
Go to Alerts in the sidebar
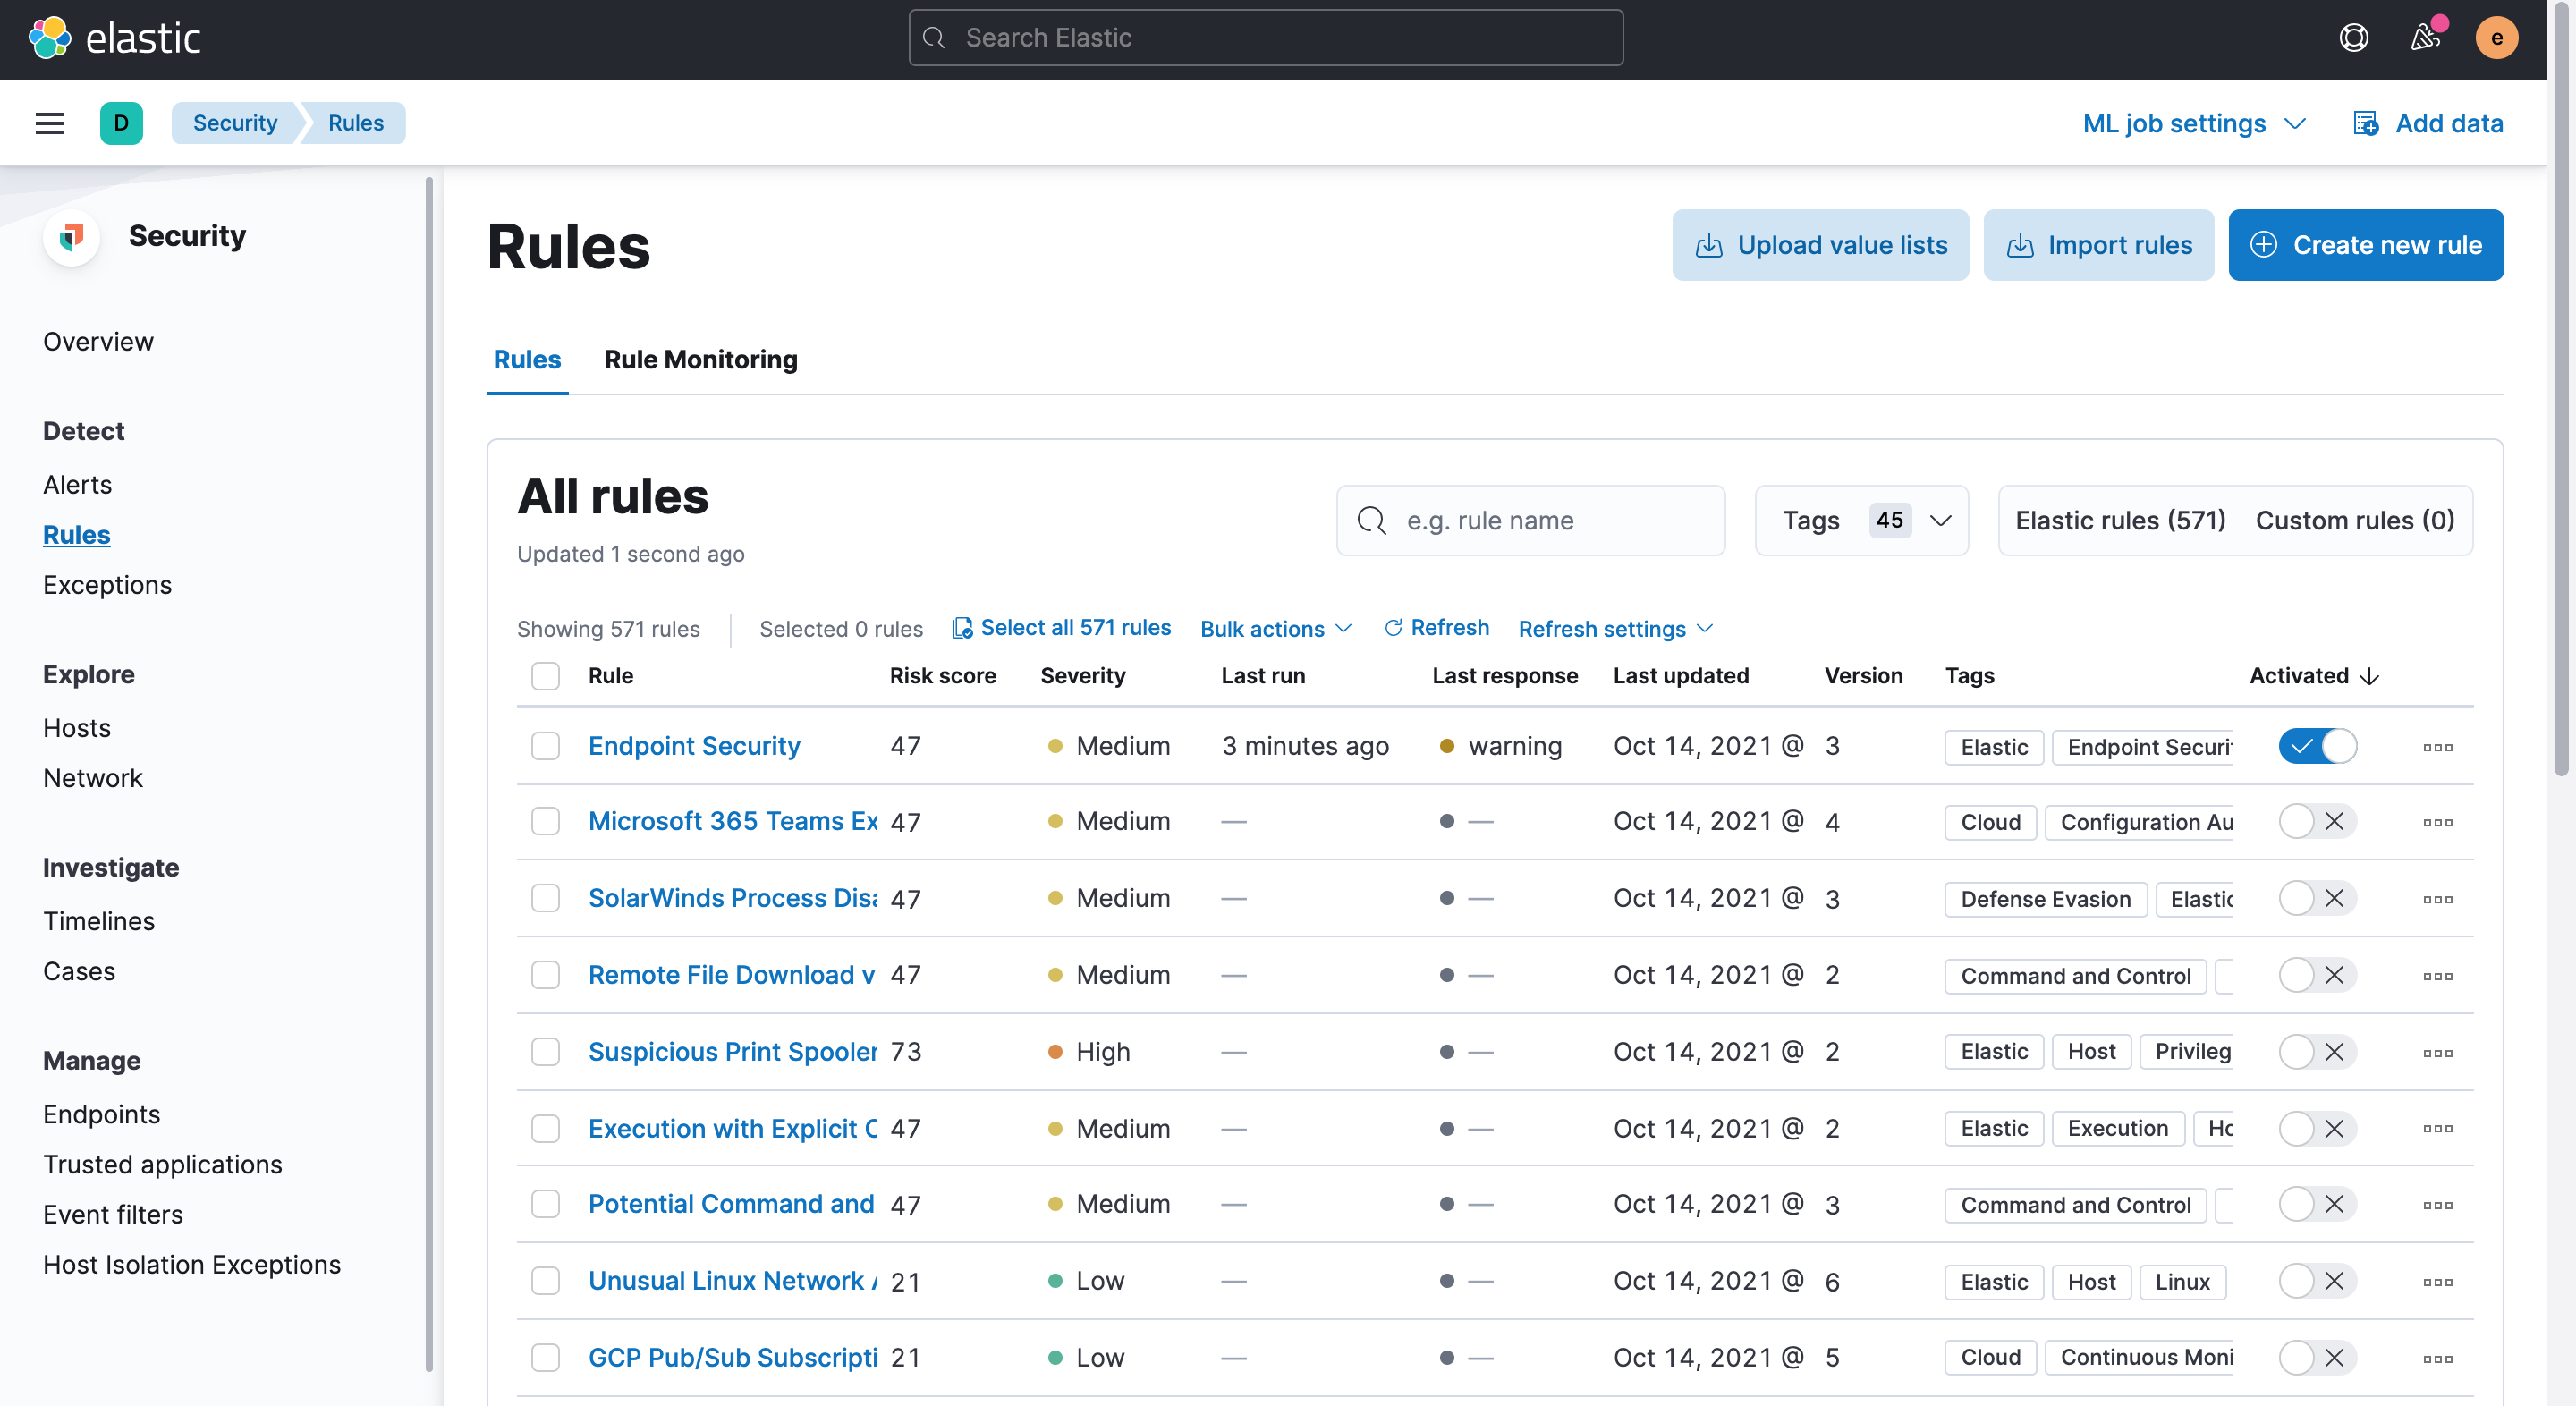(77, 484)
